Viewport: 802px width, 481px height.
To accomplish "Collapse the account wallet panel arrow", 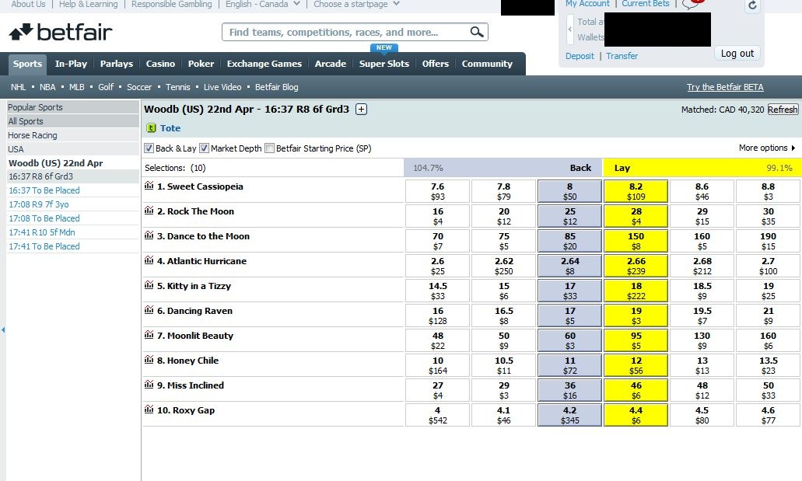I will point(569,29).
